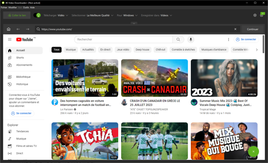Click the Coller le lien button

click(17, 15)
